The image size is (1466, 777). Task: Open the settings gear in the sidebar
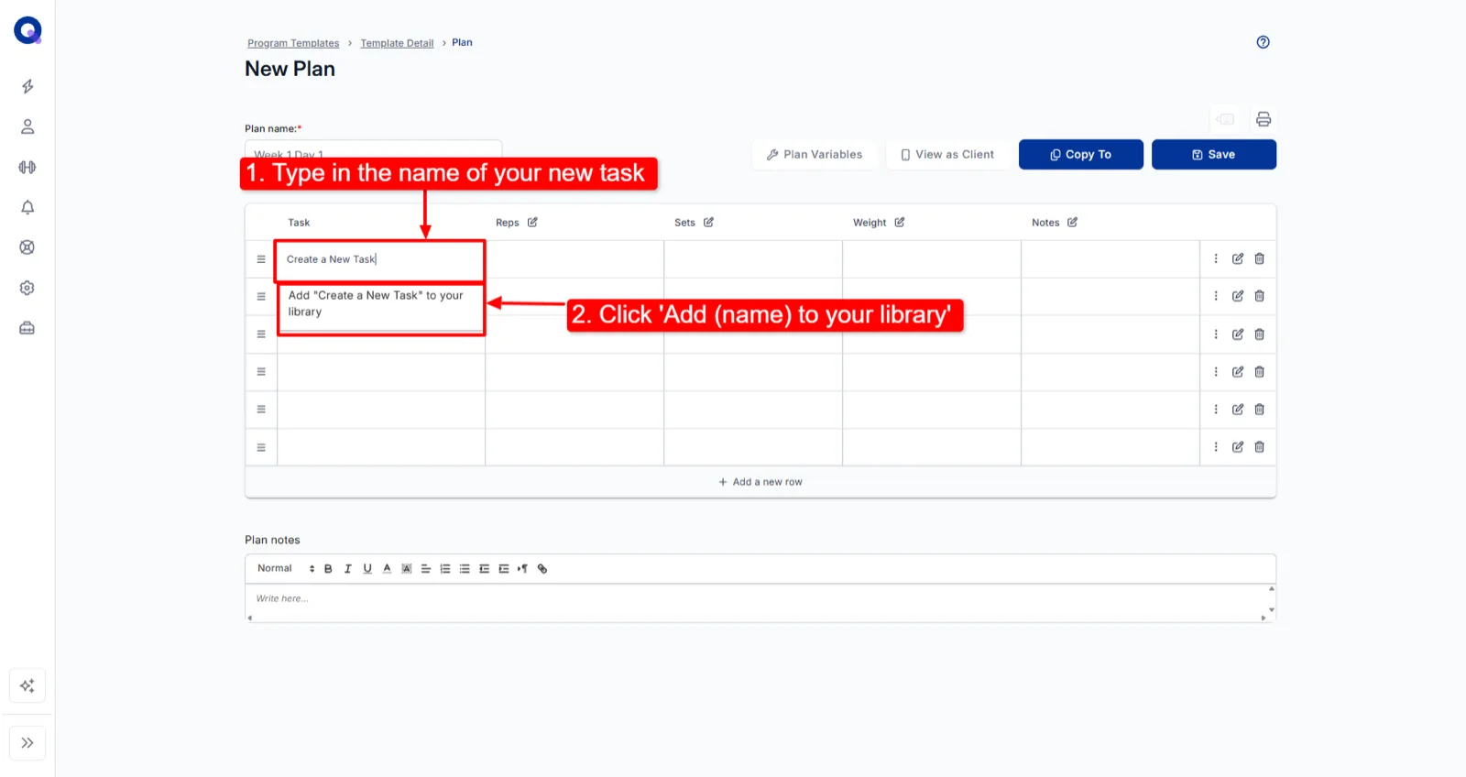27,288
